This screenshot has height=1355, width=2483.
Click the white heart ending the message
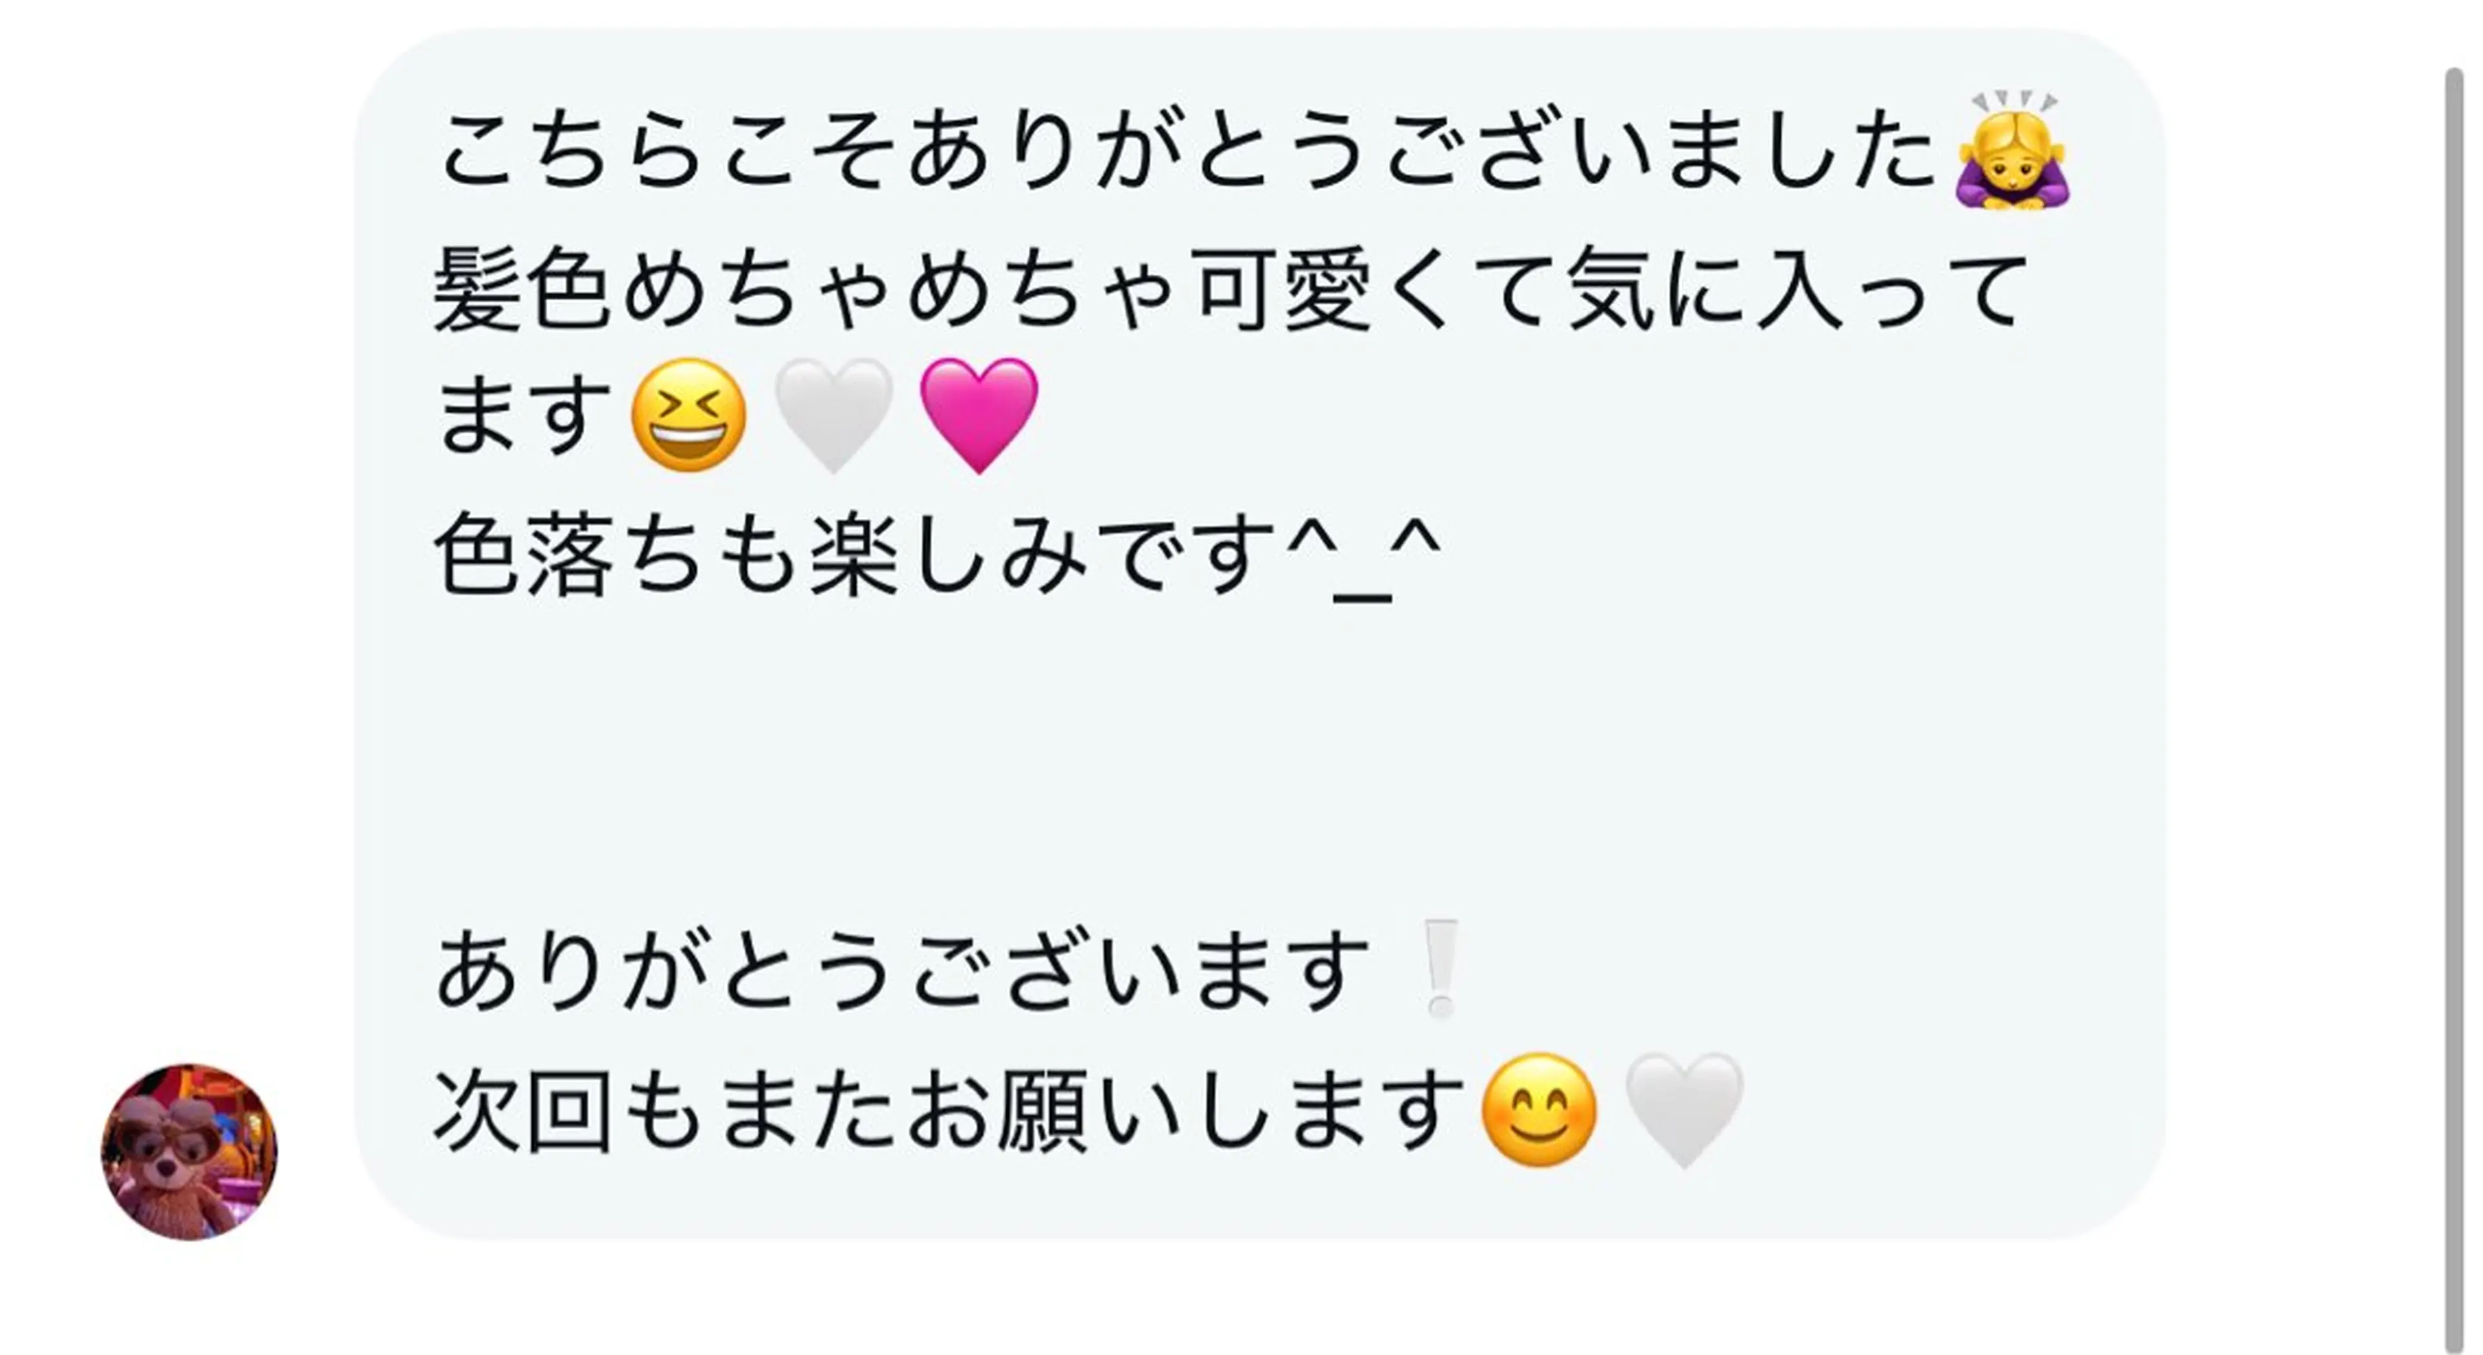coord(1684,1110)
